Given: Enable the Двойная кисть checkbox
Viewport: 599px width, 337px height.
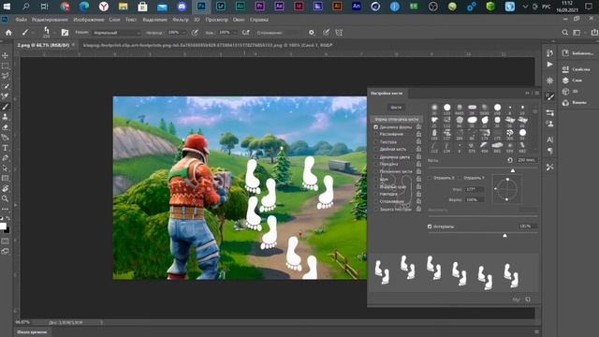Looking at the screenshot, I should [x=376, y=150].
